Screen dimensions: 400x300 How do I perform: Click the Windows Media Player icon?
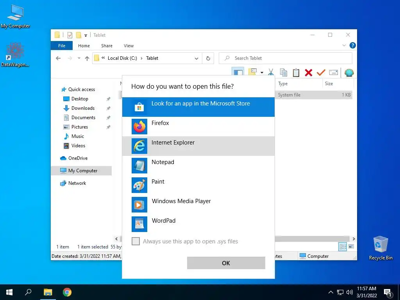pyautogui.click(x=139, y=205)
